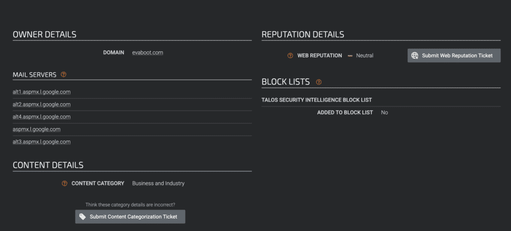Open alt4.aspmx.l.google.com mail server link
The image size is (511, 231).
click(42, 117)
